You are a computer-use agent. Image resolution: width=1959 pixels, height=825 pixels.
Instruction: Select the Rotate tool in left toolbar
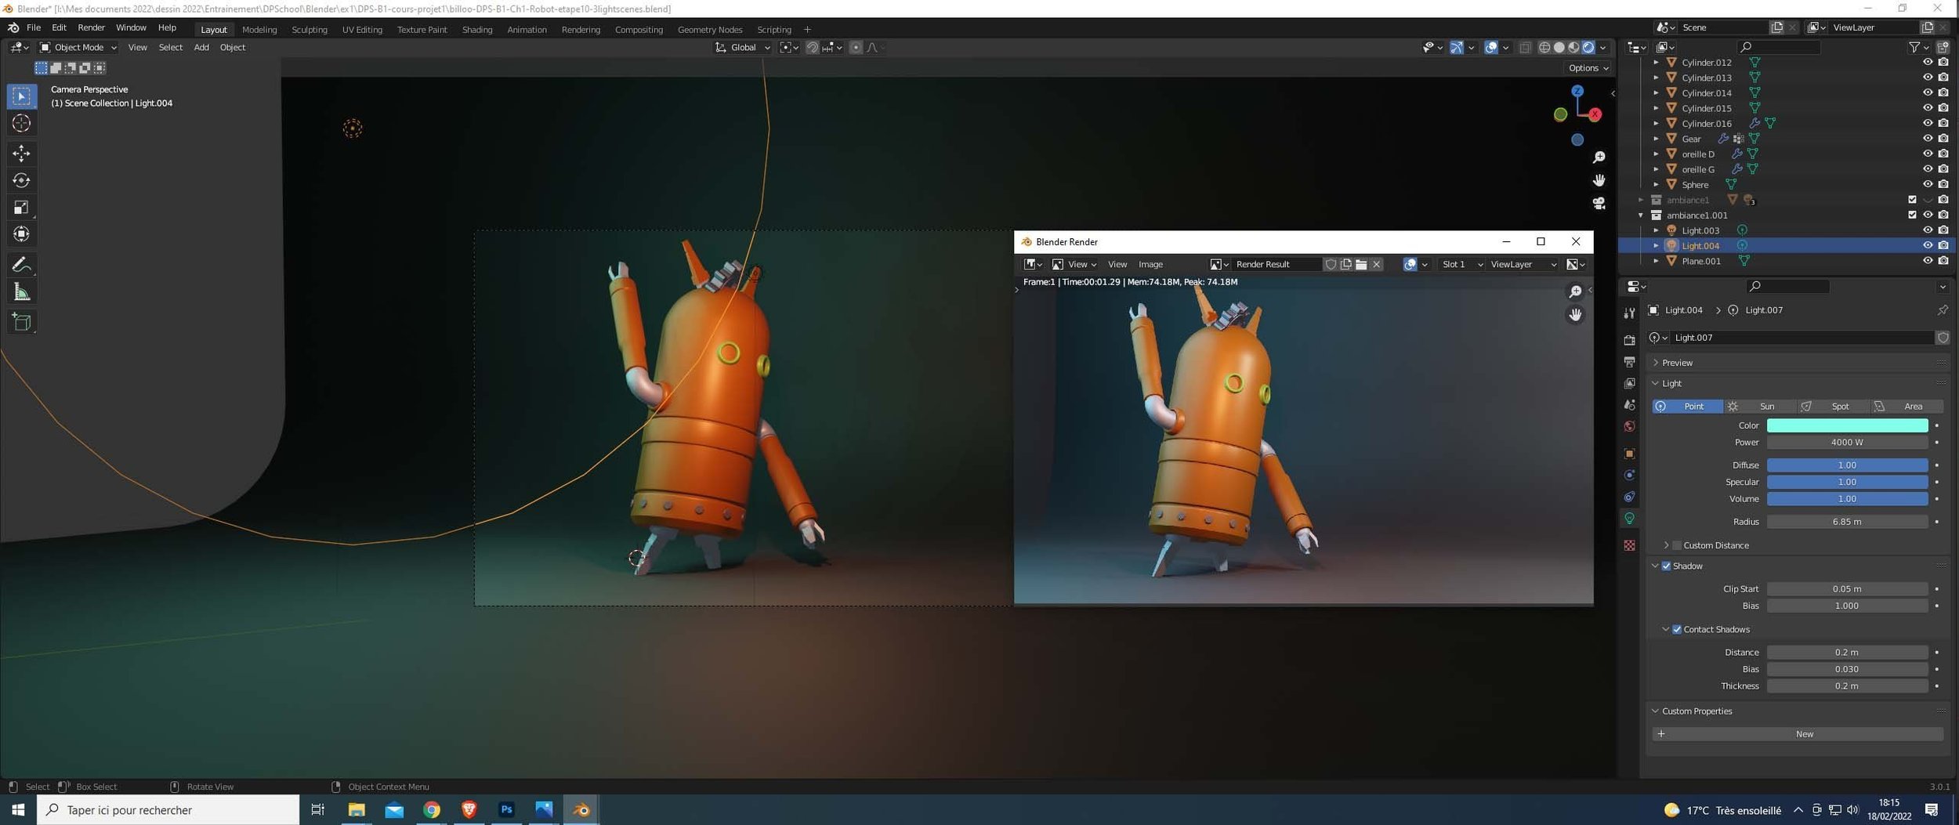(21, 180)
